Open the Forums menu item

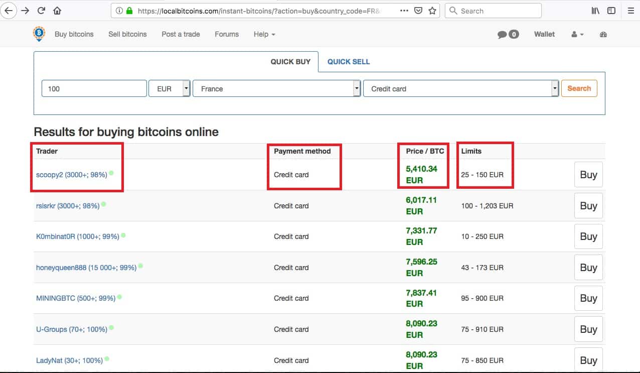[x=227, y=34]
